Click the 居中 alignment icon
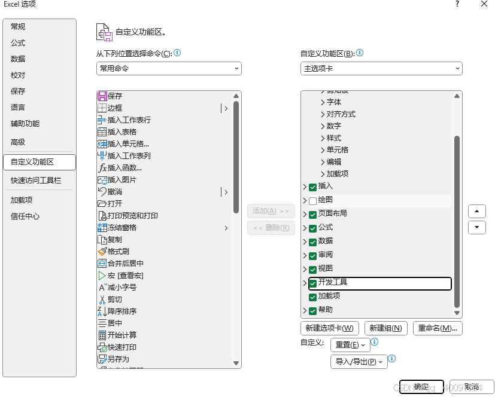This screenshot has width=495, height=397. click(102, 323)
